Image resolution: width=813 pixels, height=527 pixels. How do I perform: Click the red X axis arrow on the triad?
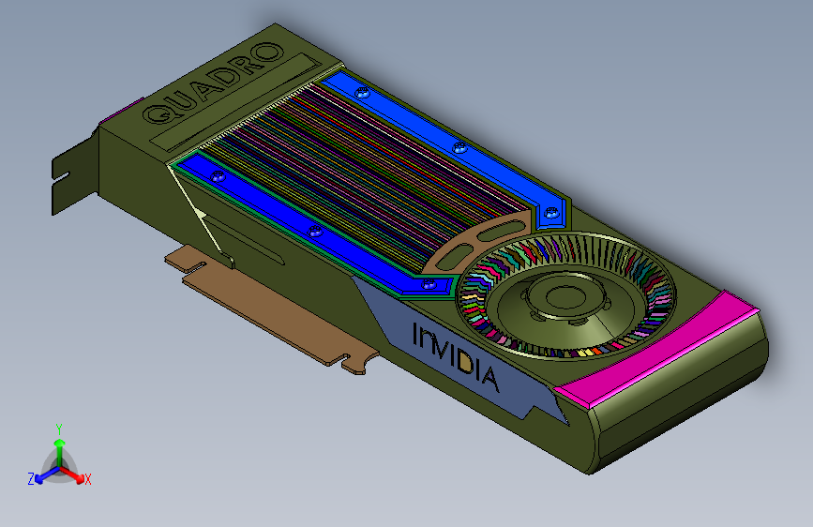pyautogui.click(x=72, y=474)
